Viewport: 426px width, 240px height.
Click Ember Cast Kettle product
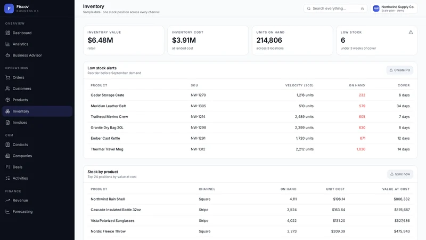[105, 138]
